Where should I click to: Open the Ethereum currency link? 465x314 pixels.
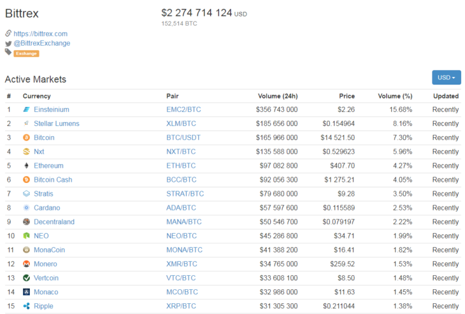(48, 166)
